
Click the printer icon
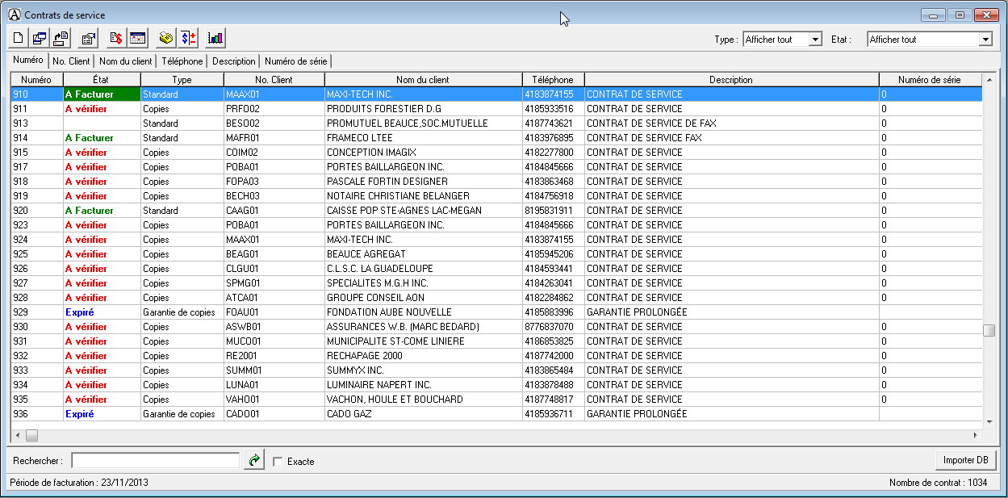tap(165, 38)
